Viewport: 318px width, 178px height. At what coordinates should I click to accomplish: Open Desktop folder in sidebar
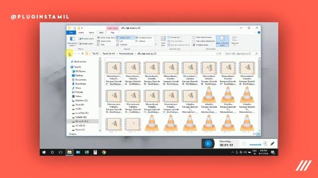pyautogui.click(x=78, y=76)
